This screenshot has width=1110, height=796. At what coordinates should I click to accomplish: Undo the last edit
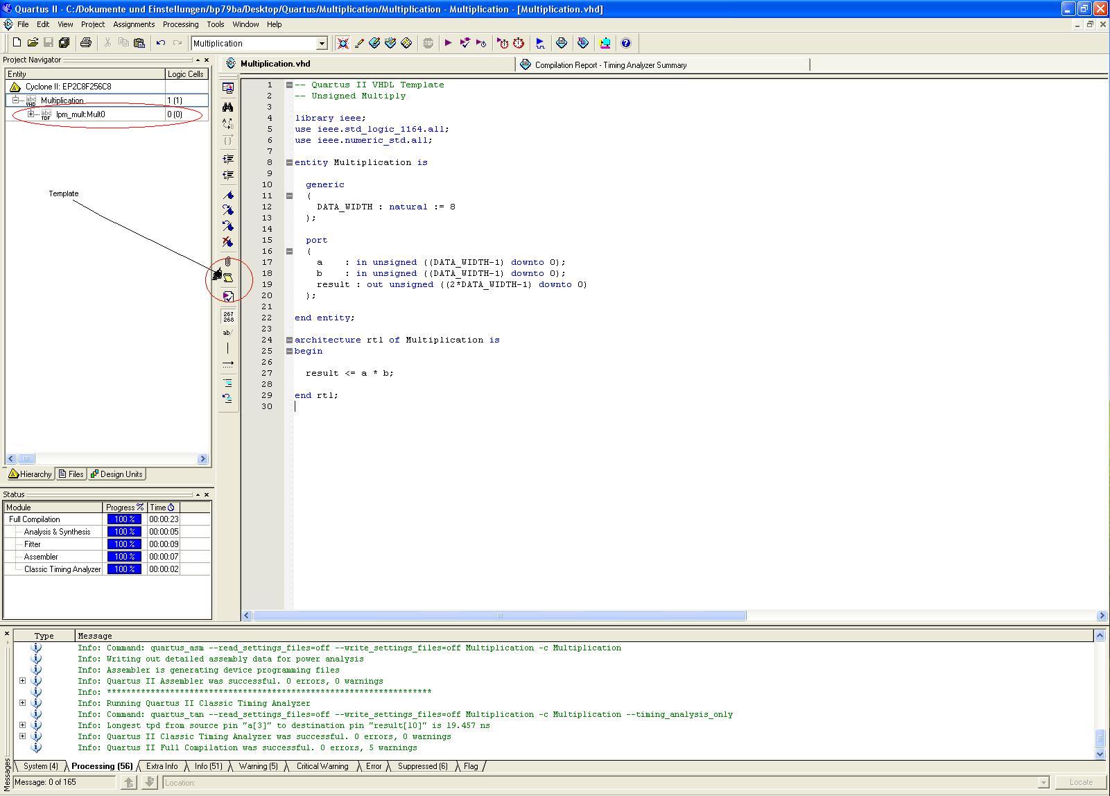161,43
